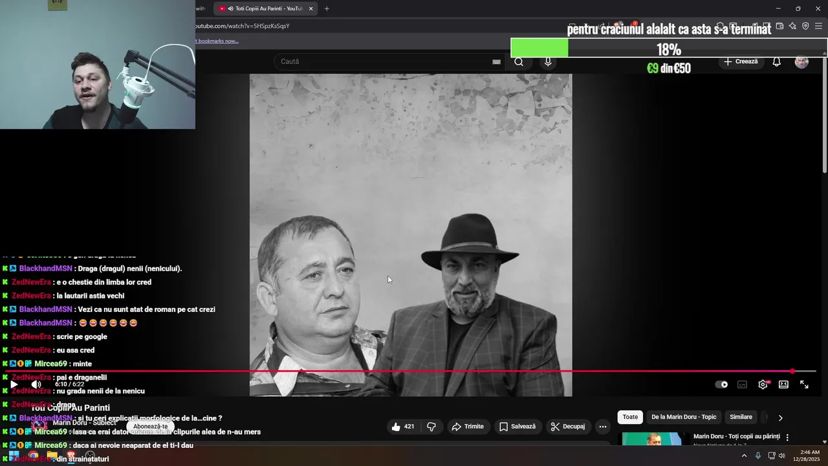Open the volume control in system tray
828x466 pixels.
[x=781, y=456]
